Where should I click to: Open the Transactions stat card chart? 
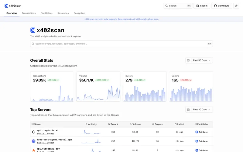click(52, 93)
